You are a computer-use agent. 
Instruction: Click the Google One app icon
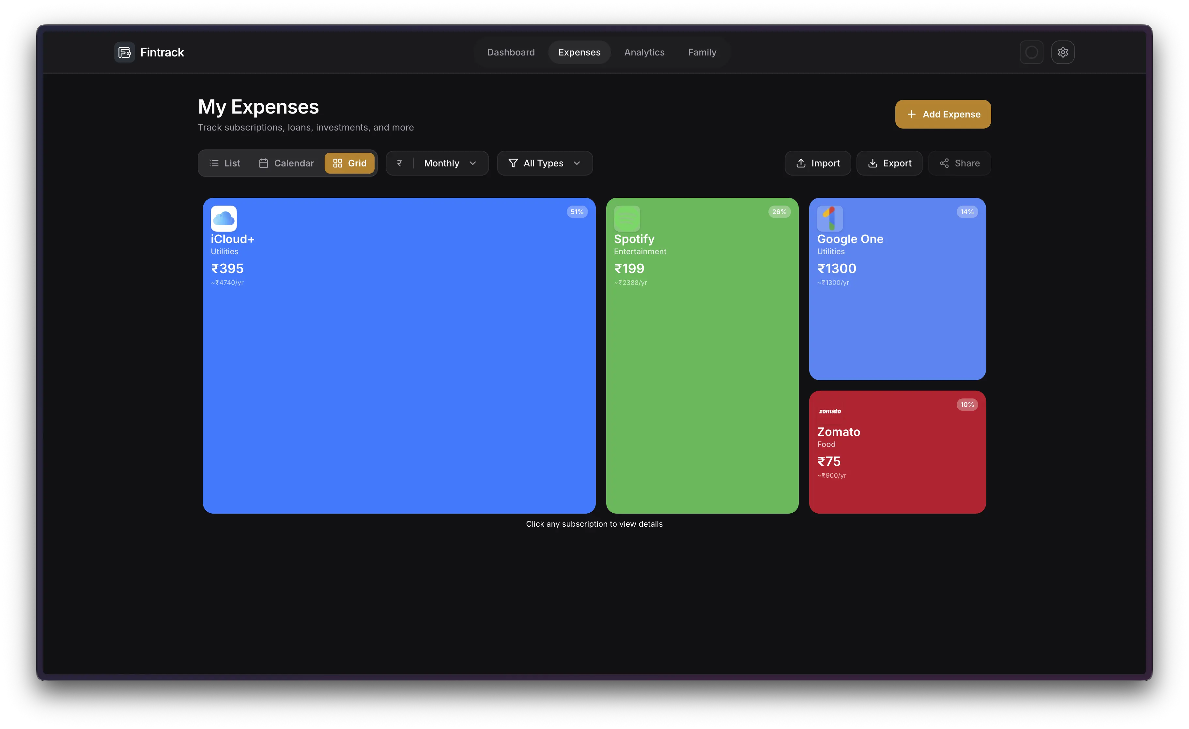pos(829,219)
